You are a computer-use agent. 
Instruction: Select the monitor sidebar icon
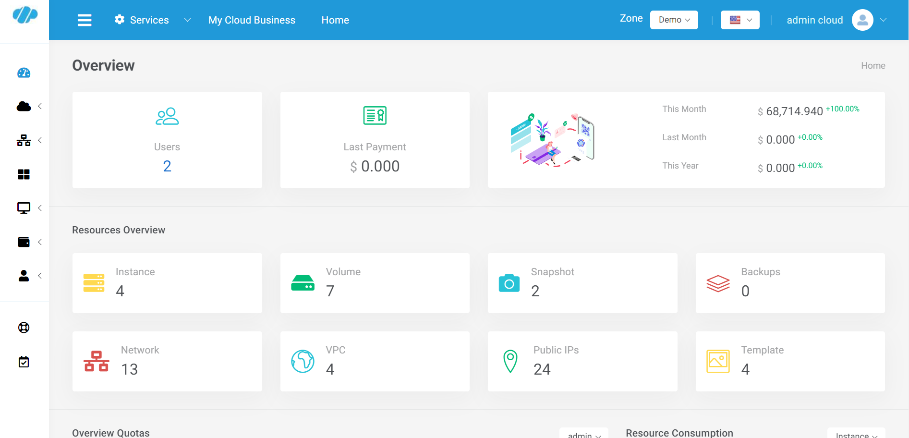(x=24, y=207)
